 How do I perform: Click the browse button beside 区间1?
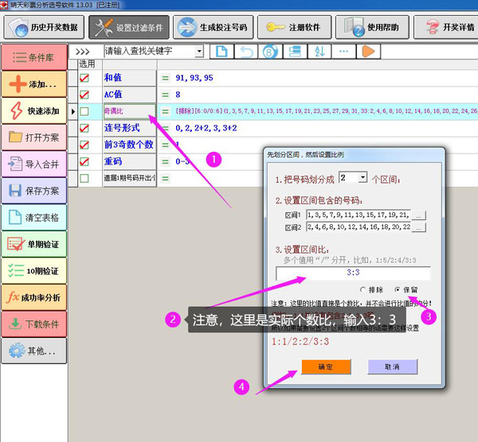pos(419,215)
